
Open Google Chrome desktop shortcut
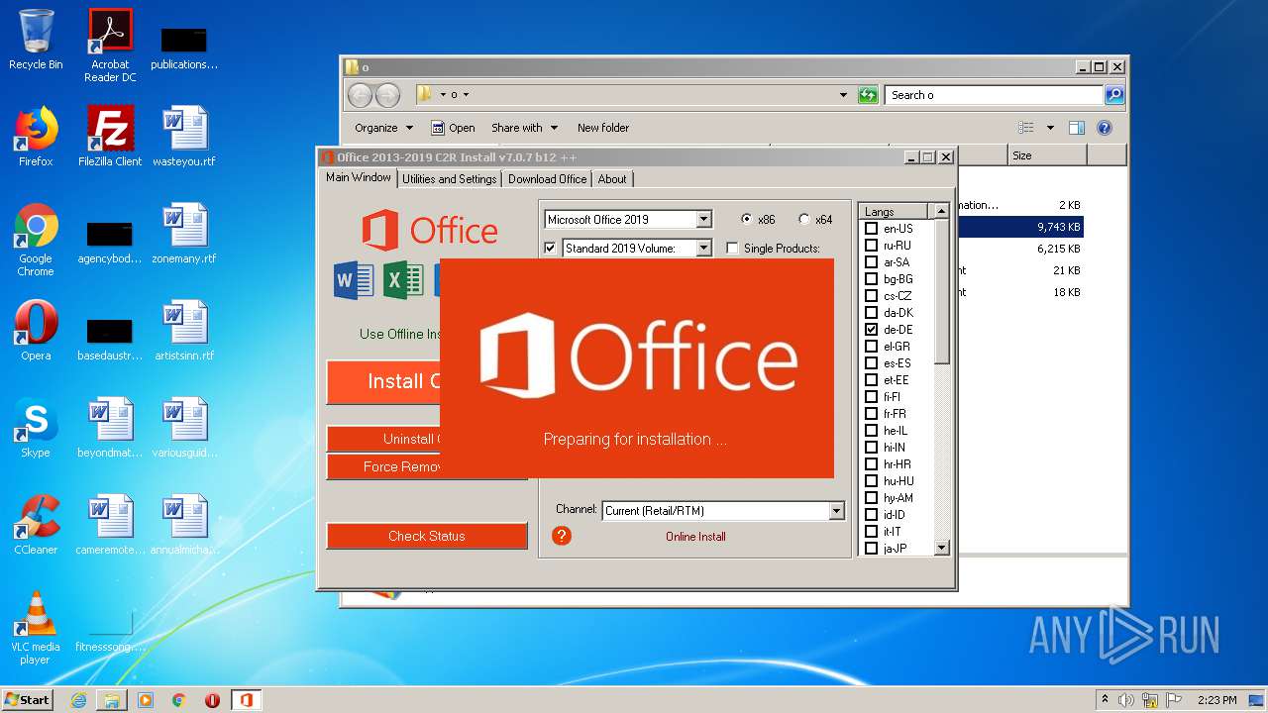click(x=36, y=241)
